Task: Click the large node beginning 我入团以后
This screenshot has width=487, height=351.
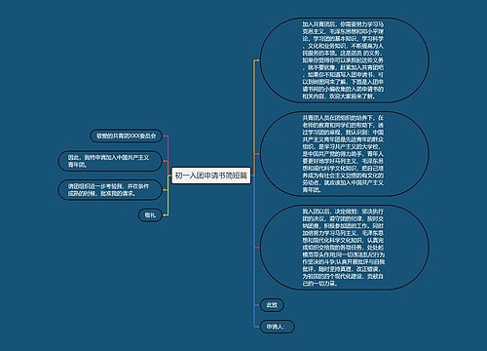Action: pyautogui.click(x=344, y=248)
